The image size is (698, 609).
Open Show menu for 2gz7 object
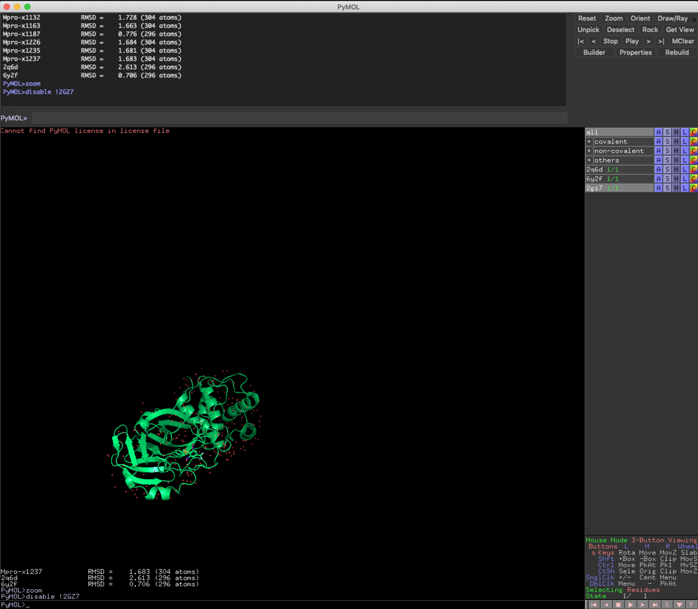point(667,188)
